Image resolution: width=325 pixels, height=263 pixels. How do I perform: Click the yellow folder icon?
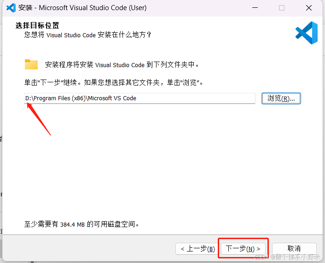[x=31, y=64]
